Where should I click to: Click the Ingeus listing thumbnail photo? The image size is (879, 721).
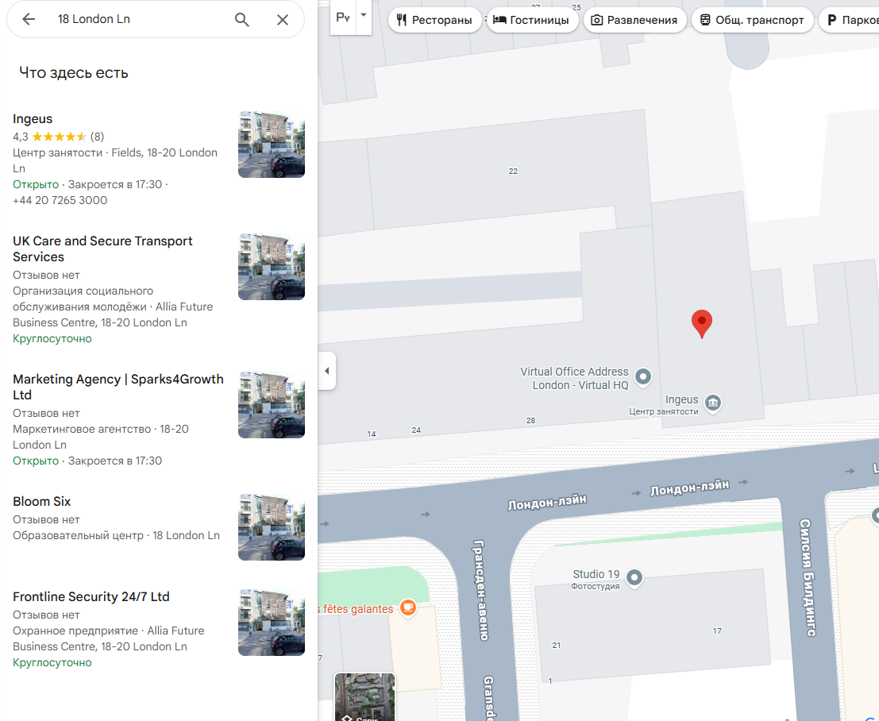coord(272,145)
